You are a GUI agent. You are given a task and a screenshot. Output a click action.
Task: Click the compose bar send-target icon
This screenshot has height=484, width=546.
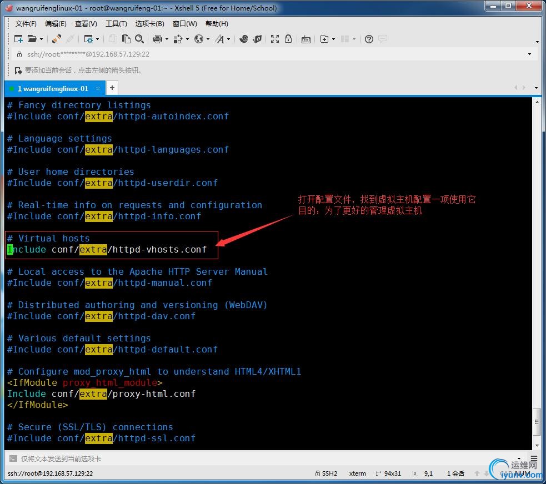(13, 458)
